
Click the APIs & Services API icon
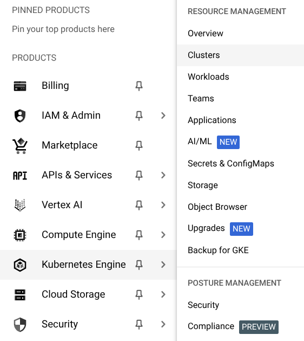point(20,176)
